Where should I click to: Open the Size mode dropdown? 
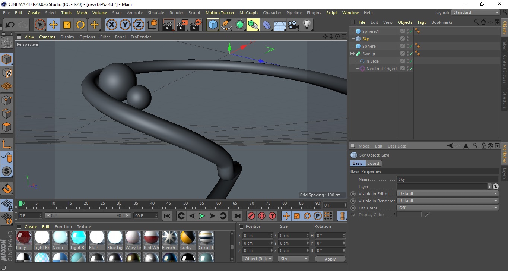click(x=294, y=259)
